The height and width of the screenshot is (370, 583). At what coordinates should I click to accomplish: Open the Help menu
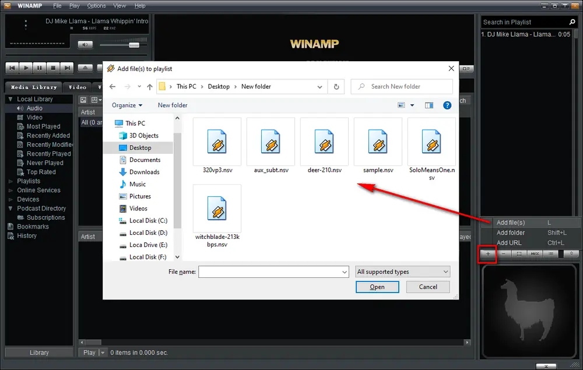point(140,6)
